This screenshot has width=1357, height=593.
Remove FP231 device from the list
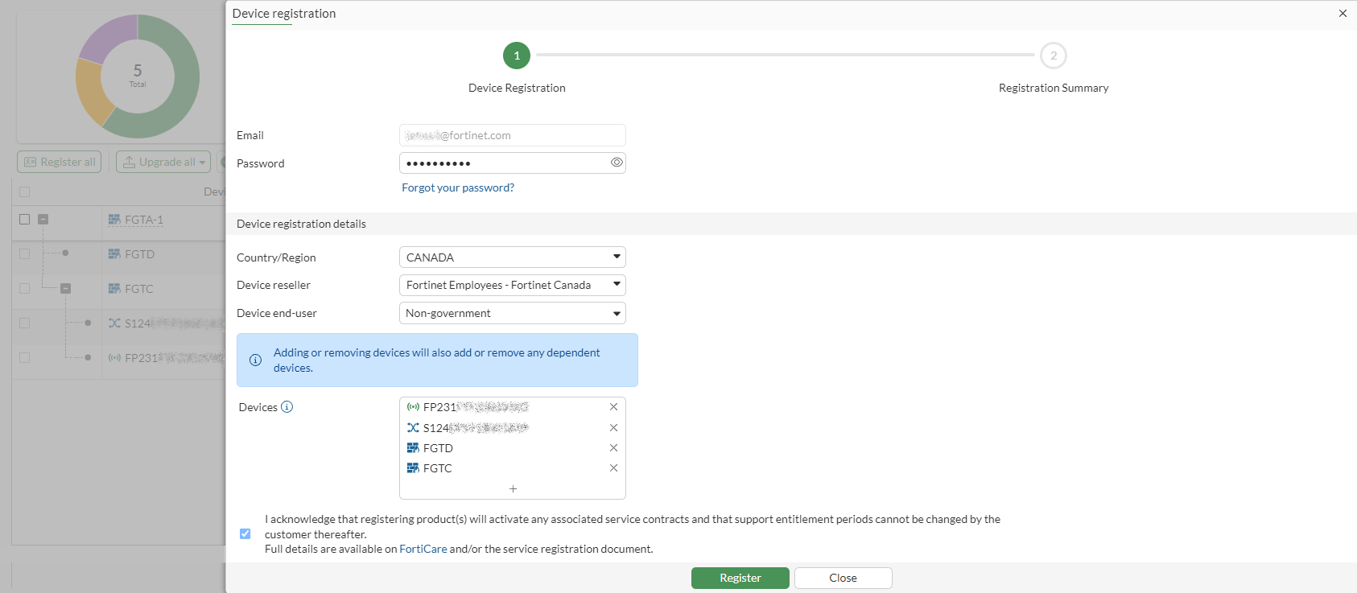coord(613,407)
